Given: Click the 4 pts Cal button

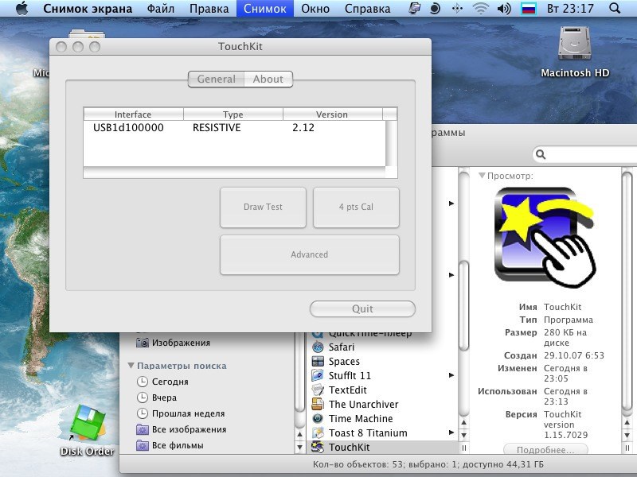Looking at the screenshot, I should [356, 207].
